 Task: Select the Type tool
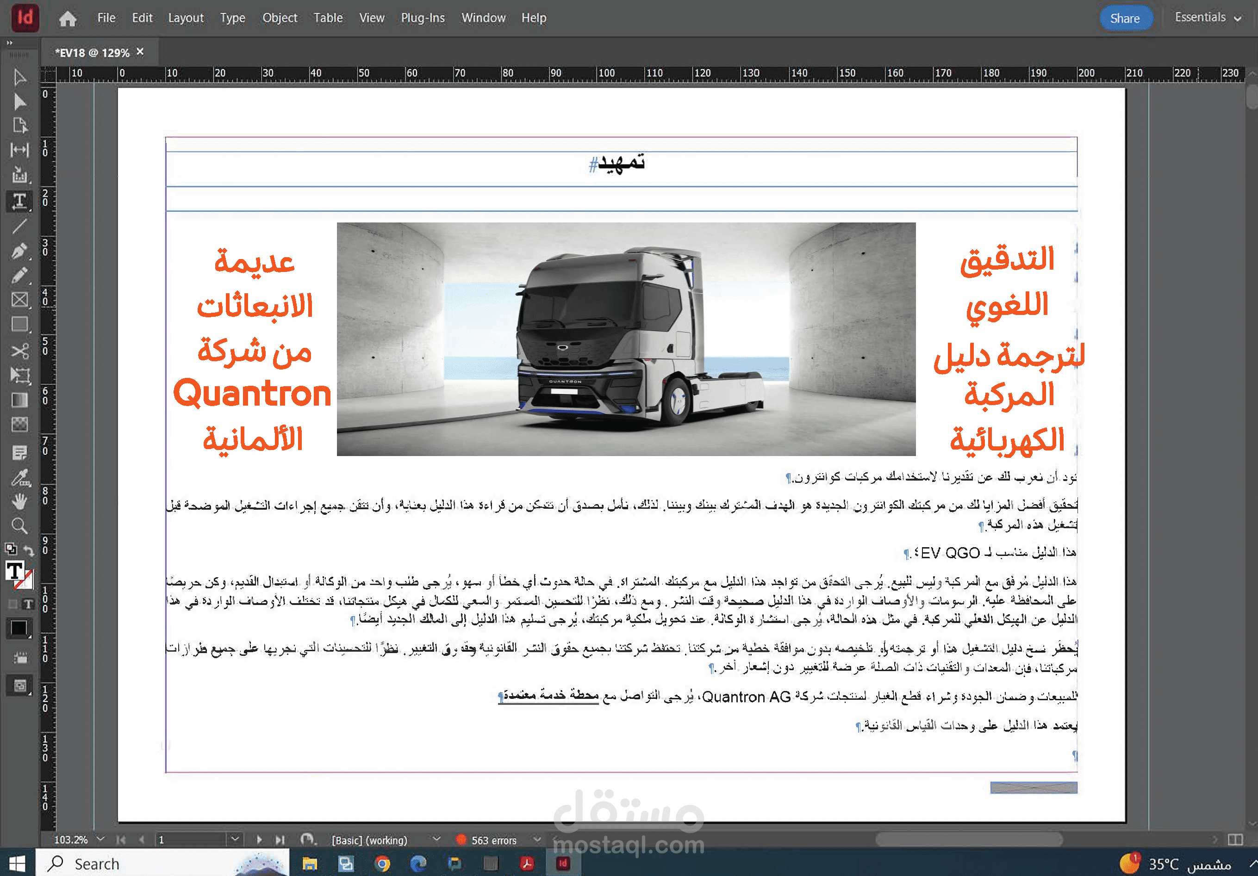[x=21, y=199]
